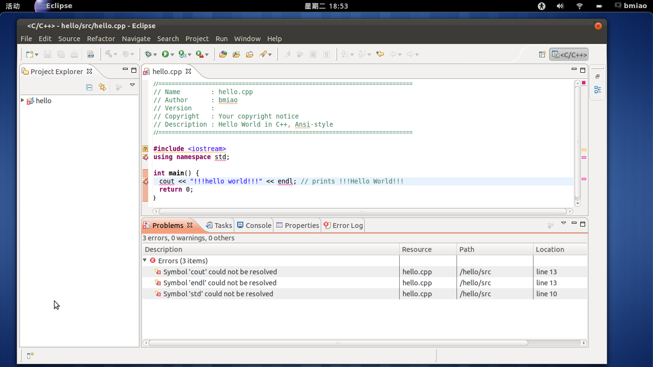Open the Refactor menu
This screenshot has height=367, width=653.
(x=101, y=39)
